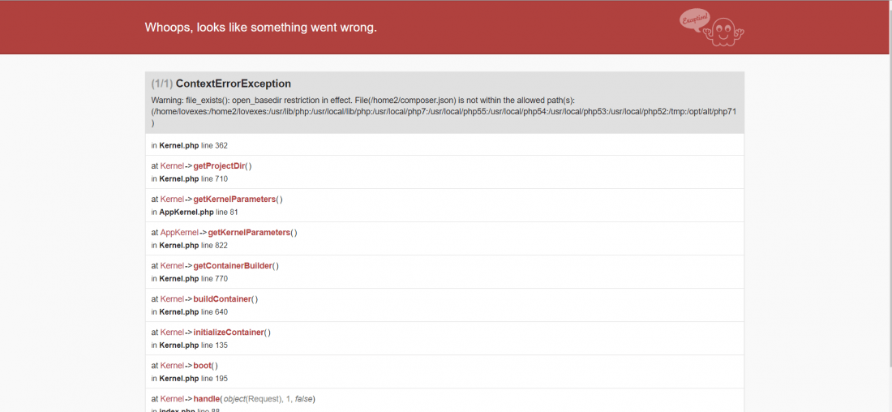Click the handle method link
The image size is (892, 412).
[205, 398]
